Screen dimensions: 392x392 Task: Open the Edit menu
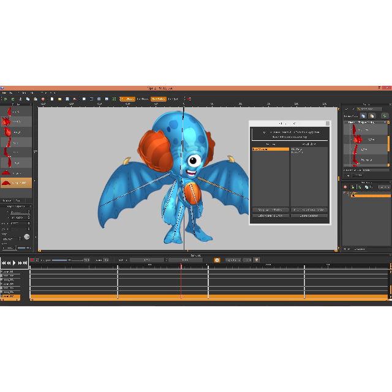pos(12,92)
